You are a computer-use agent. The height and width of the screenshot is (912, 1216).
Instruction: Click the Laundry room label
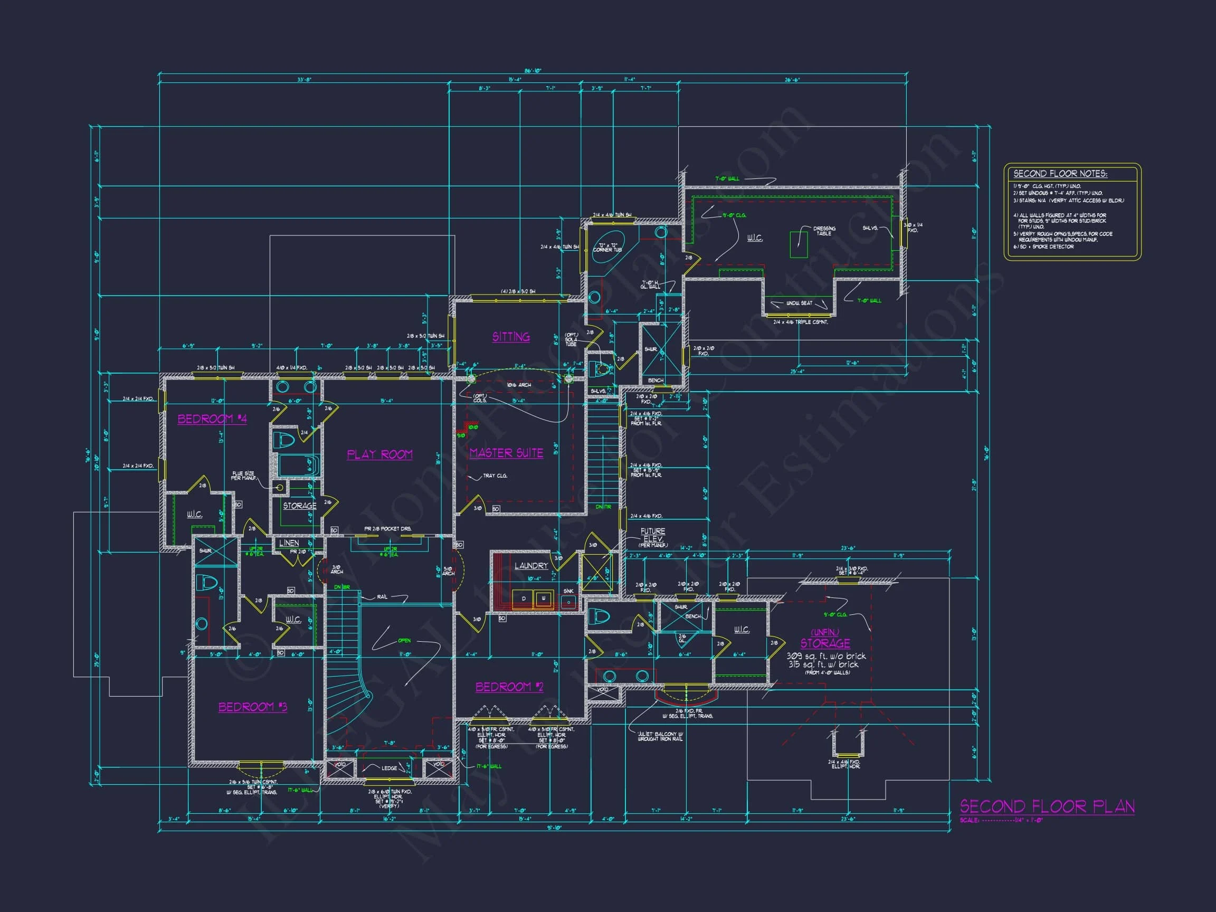[531, 566]
